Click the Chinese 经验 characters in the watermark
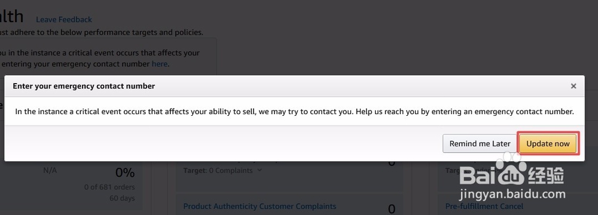 tap(546, 176)
